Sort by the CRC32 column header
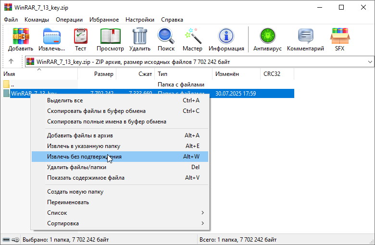Viewport: 375px width, 245px height. [x=277, y=74]
